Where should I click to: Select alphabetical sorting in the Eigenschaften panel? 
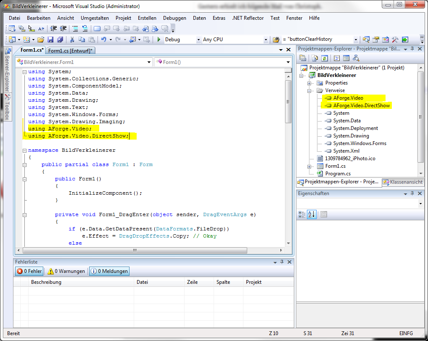pos(311,214)
